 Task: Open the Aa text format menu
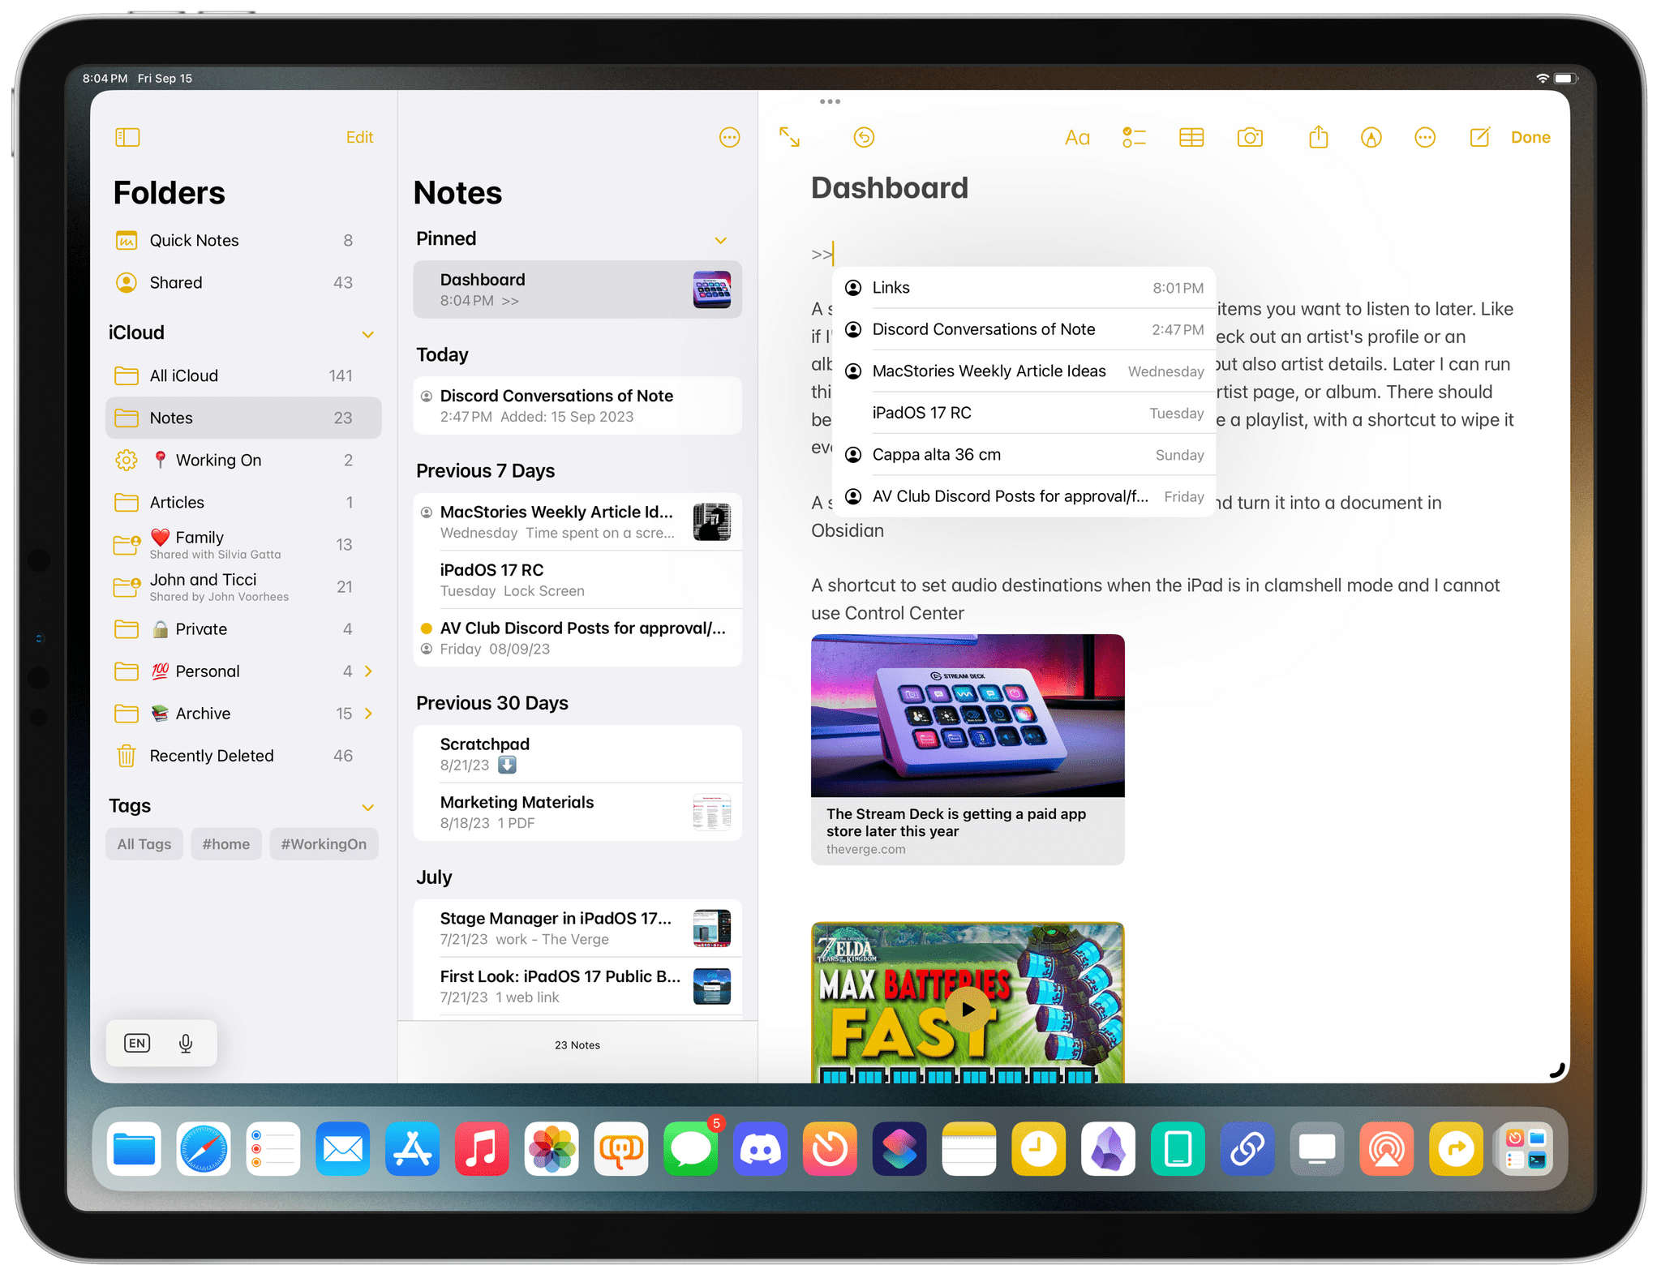coord(1076,138)
